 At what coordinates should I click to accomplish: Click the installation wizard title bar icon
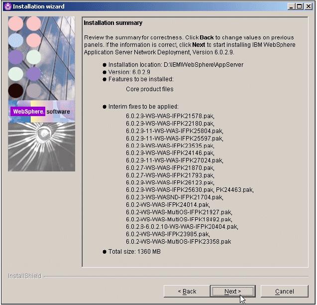tap(8, 6)
